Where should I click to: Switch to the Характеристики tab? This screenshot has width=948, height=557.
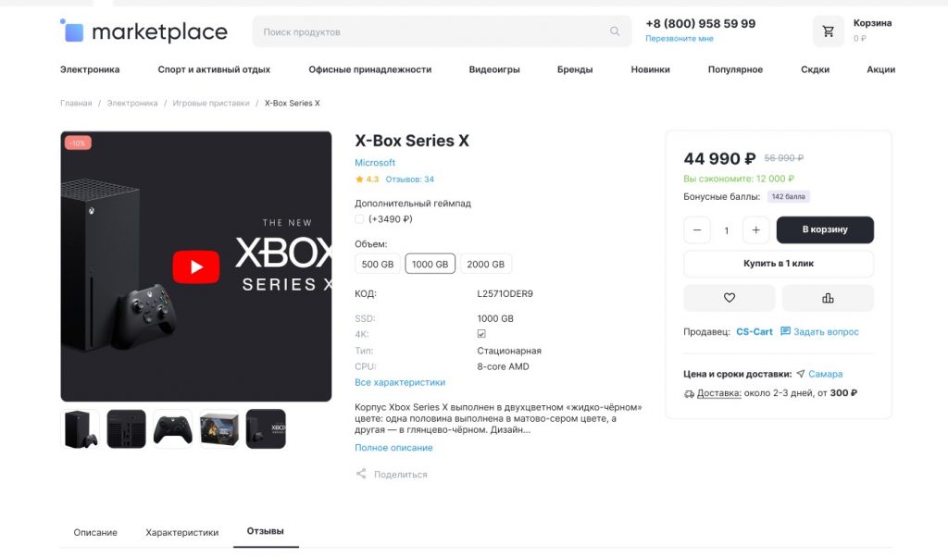point(181,532)
